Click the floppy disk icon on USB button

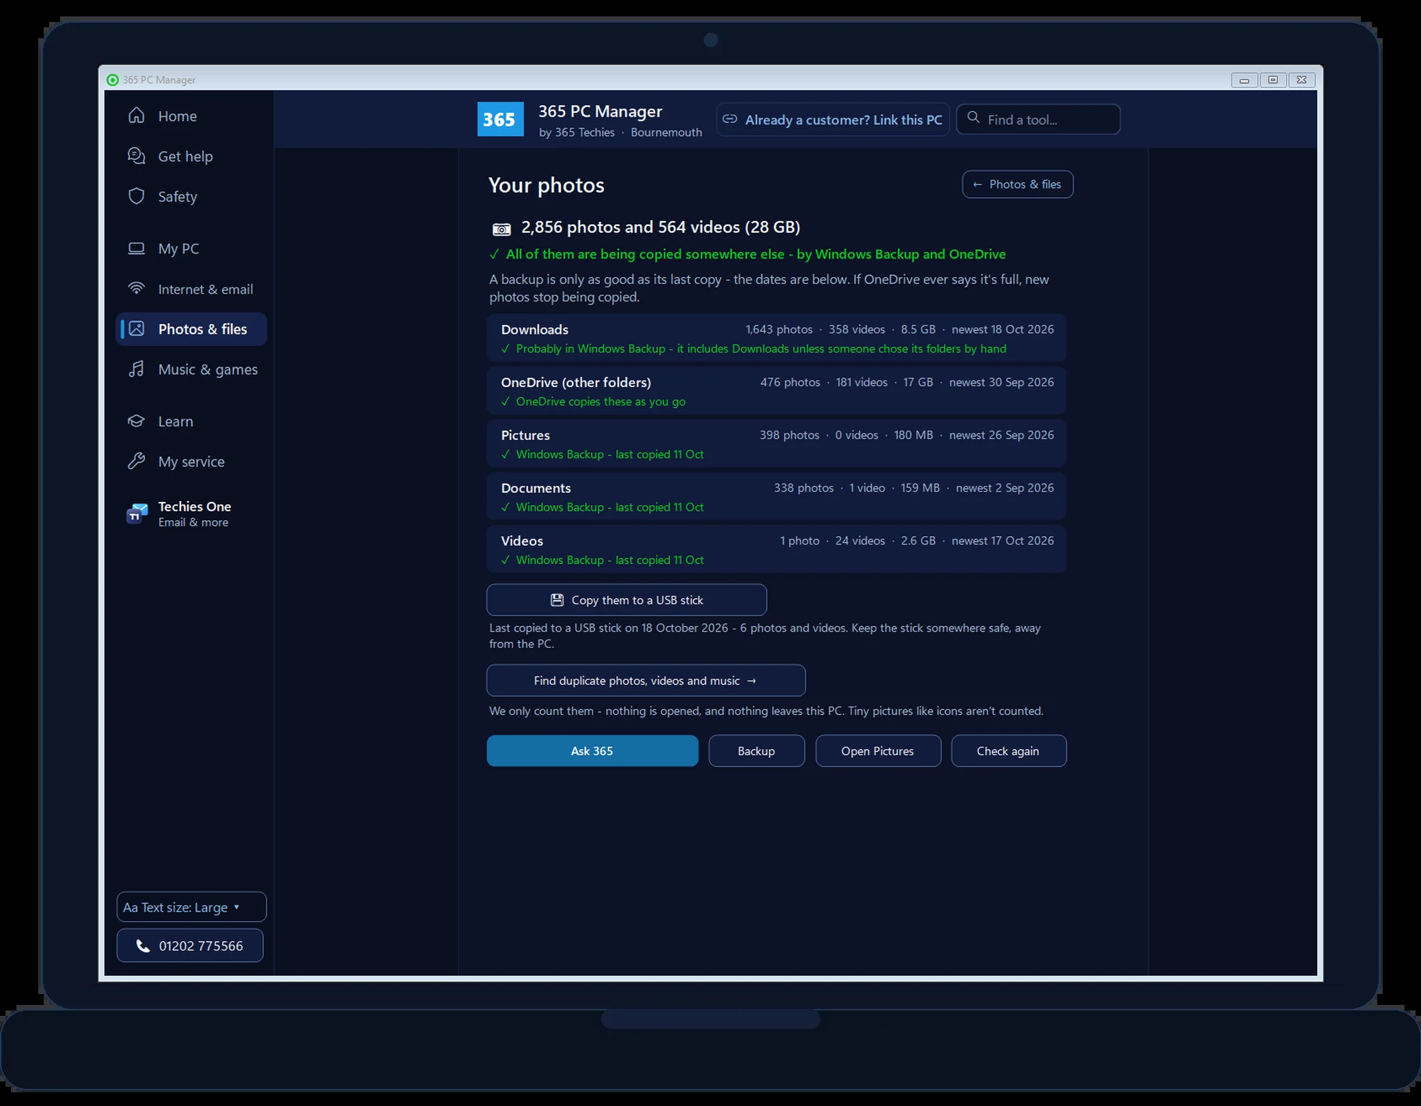point(557,600)
